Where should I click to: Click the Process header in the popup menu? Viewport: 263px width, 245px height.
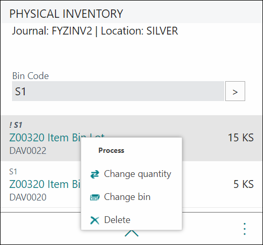[x=111, y=150]
